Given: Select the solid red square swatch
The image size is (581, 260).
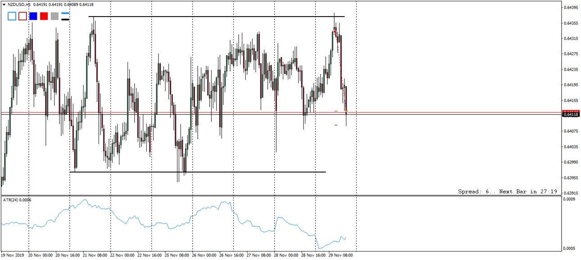Looking at the screenshot, I should 44,16.
